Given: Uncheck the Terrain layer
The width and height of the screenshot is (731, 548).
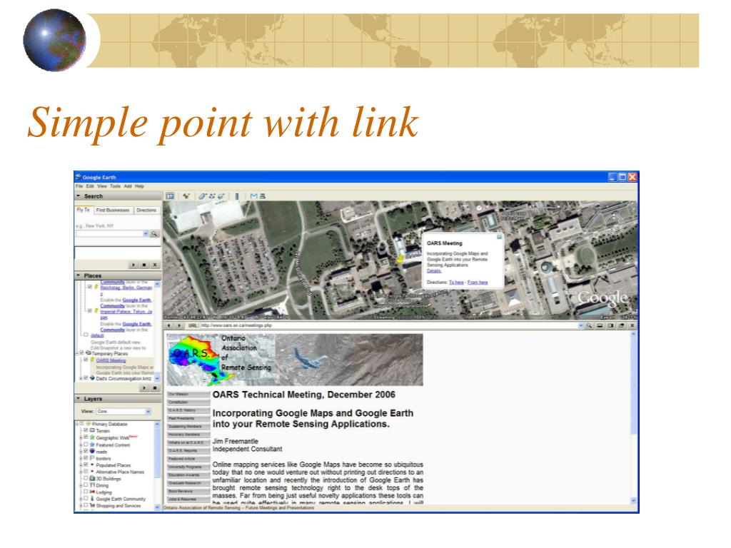Looking at the screenshot, I should click(86, 430).
